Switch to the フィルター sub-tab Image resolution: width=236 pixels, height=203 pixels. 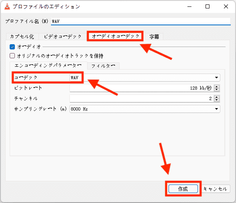[x=103, y=66]
